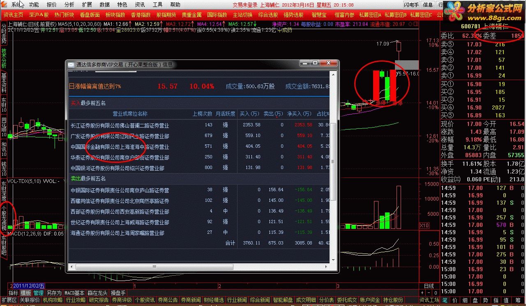The width and height of the screenshot is (526, 306).
Task: Select the 指标 tab below chart
Action: click(x=14, y=293)
